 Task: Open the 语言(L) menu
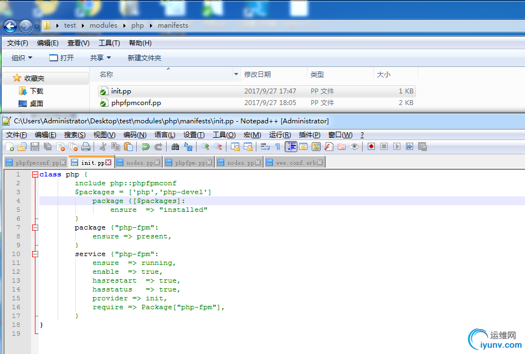click(x=164, y=135)
